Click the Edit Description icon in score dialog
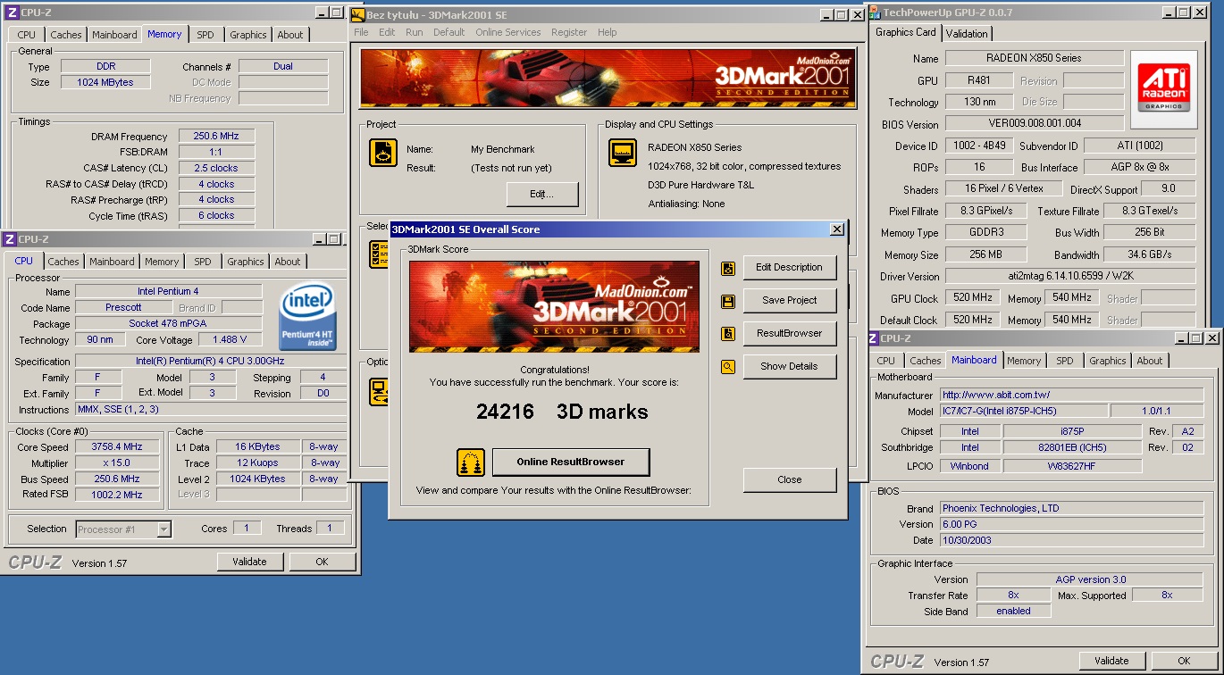The height and width of the screenshot is (675, 1224). pos(728,268)
